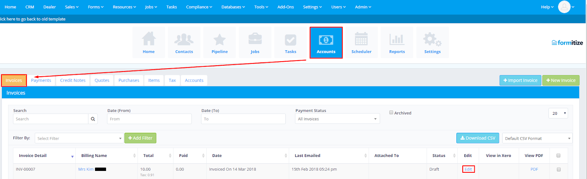The height and width of the screenshot is (179, 587).
Task: Expand the Admin menu
Action: point(363,7)
